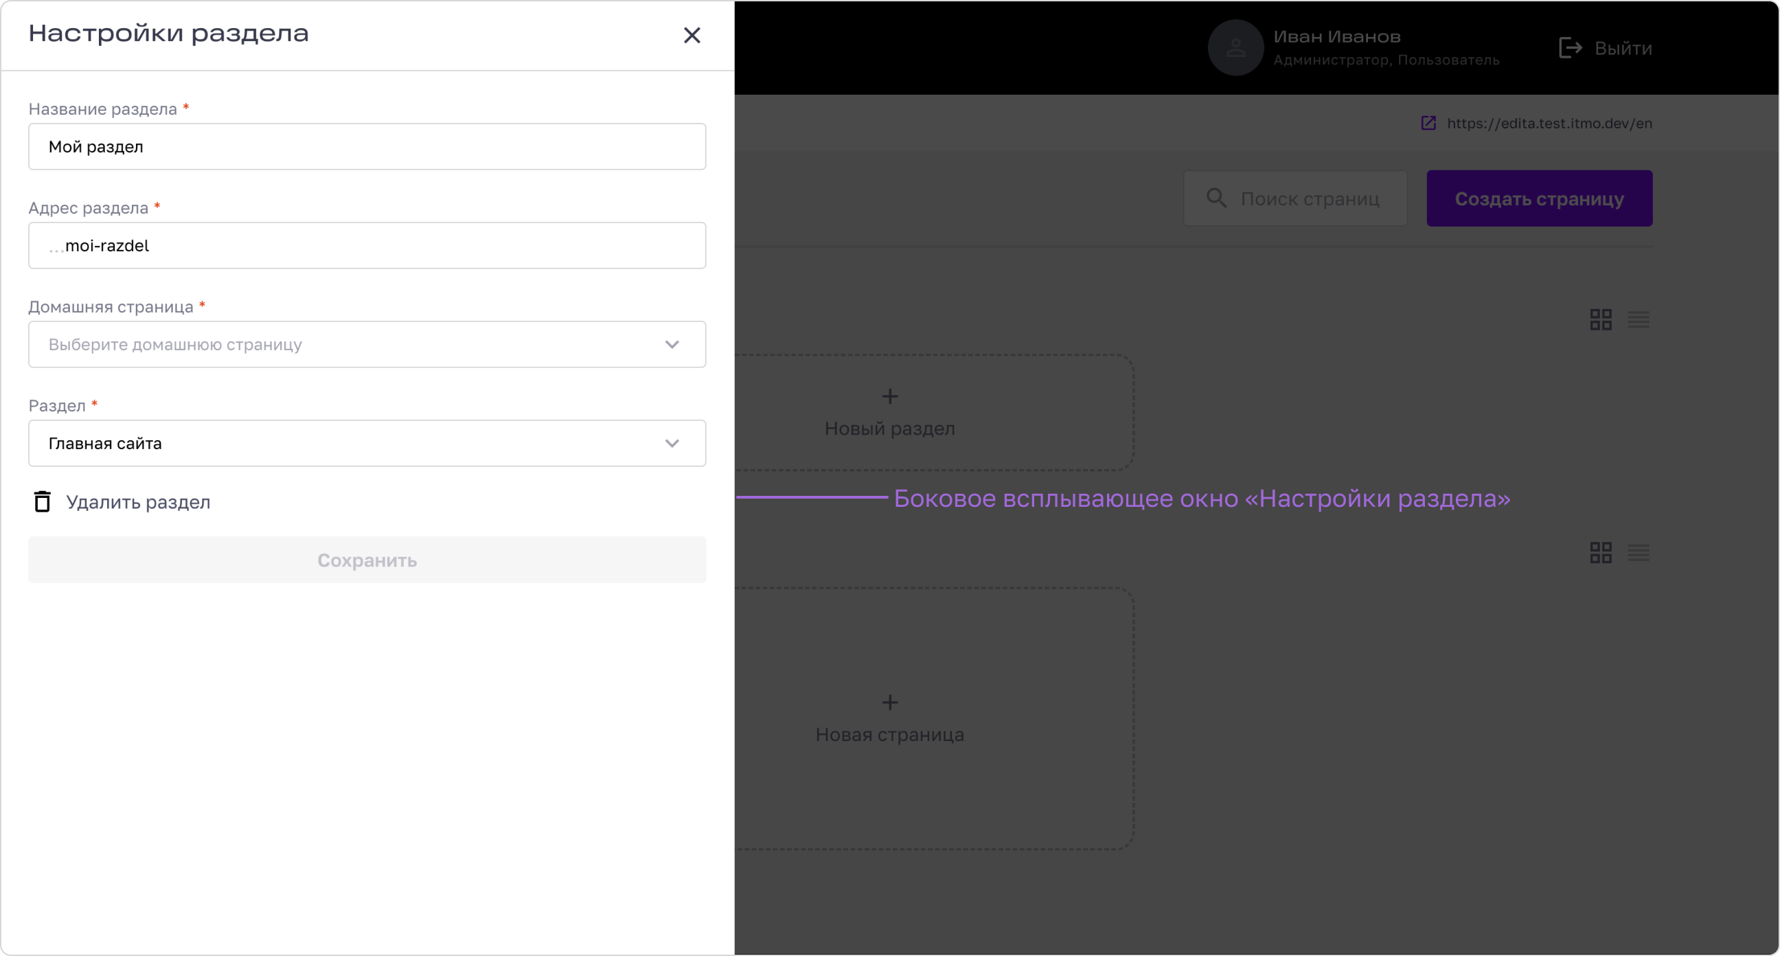This screenshot has width=1780, height=956.
Task: Click the Настройки раздела panel title
Action: pos(169,34)
